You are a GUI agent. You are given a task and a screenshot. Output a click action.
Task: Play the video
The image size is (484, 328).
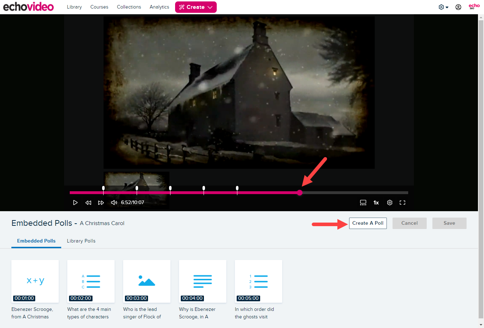75,203
